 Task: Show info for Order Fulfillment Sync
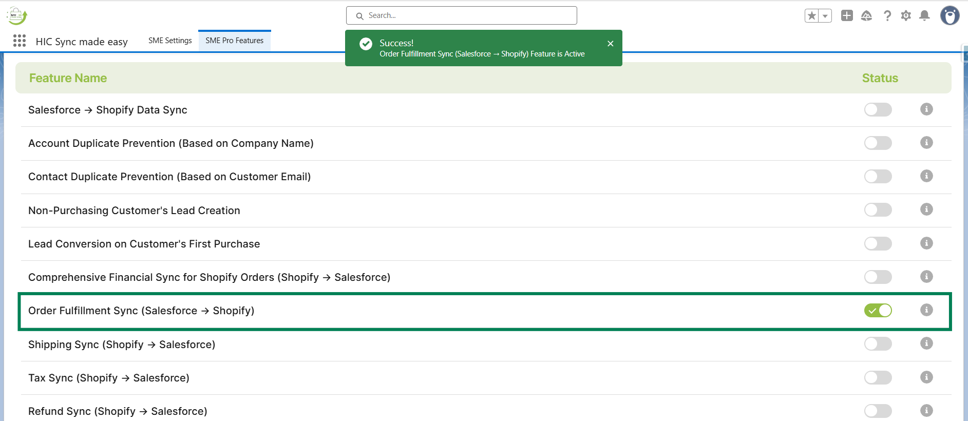pyautogui.click(x=926, y=310)
